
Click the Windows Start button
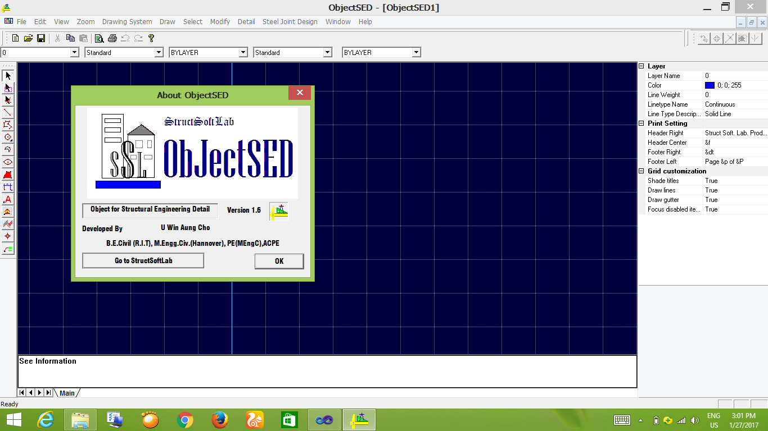tap(13, 419)
